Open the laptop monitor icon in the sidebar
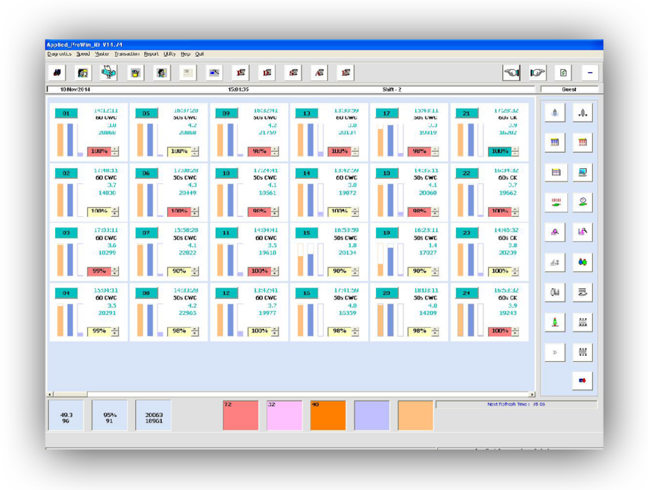This screenshot has width=648, height=490. [x=582, y=173]
